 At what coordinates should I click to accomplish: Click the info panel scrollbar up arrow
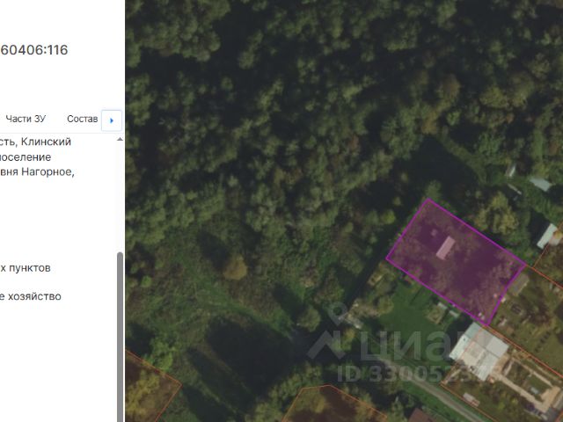120,139
